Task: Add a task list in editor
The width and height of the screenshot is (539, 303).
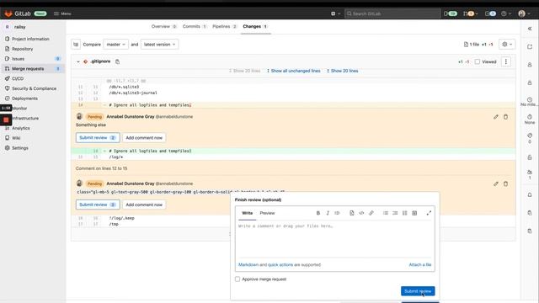Action: point(404,213)
